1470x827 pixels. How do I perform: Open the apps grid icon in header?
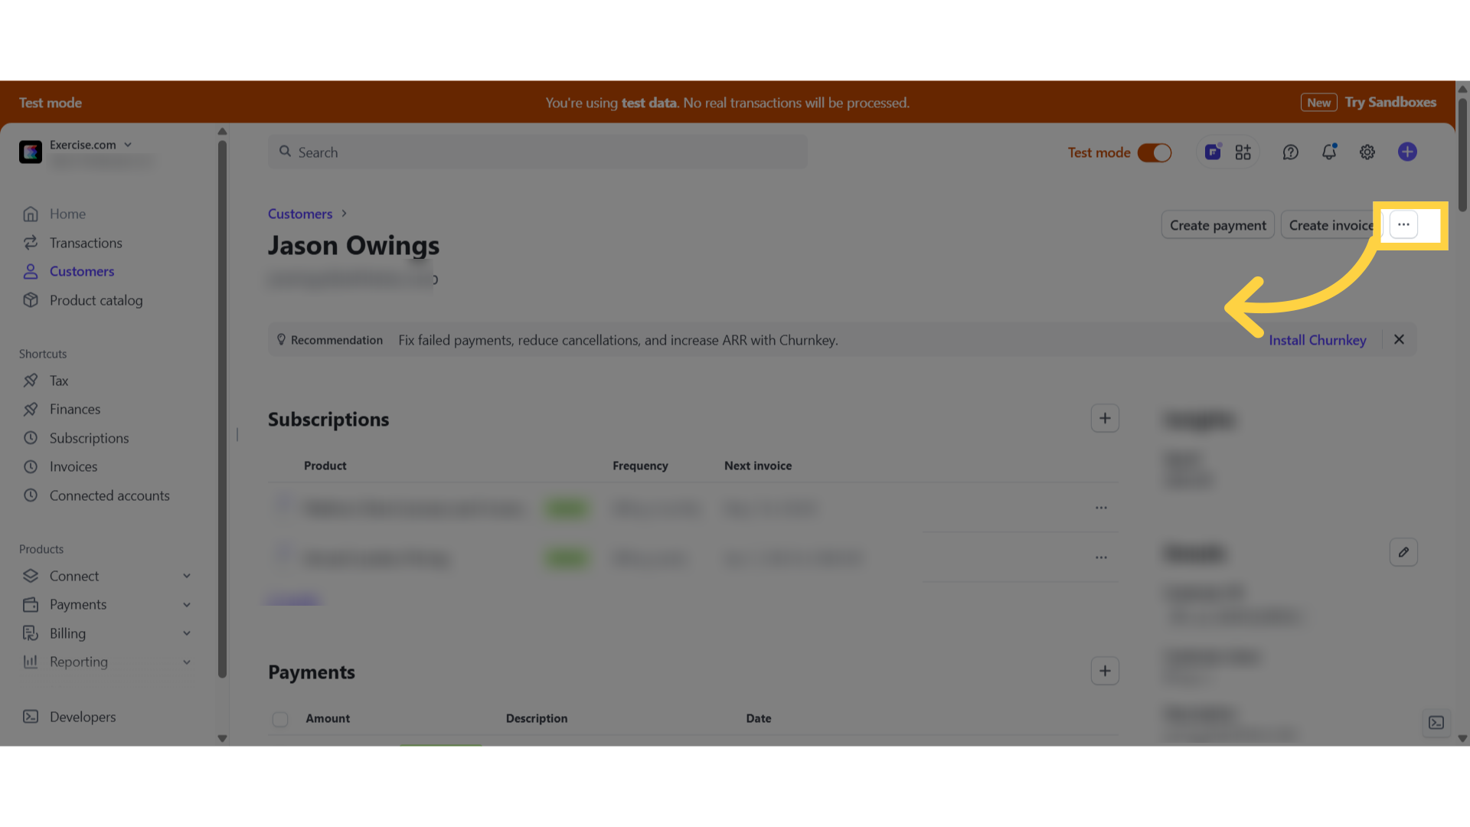pyautogui.click(x=1243, y=152)
